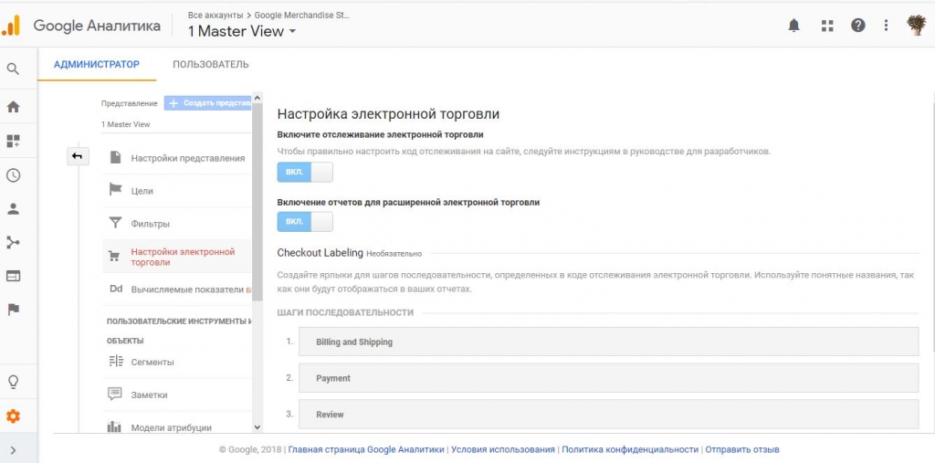Switch to ПОЛЬЗОВАТЕЛЬ tab
This screenshot has height=463, width=935.
(x=211, y=65)
